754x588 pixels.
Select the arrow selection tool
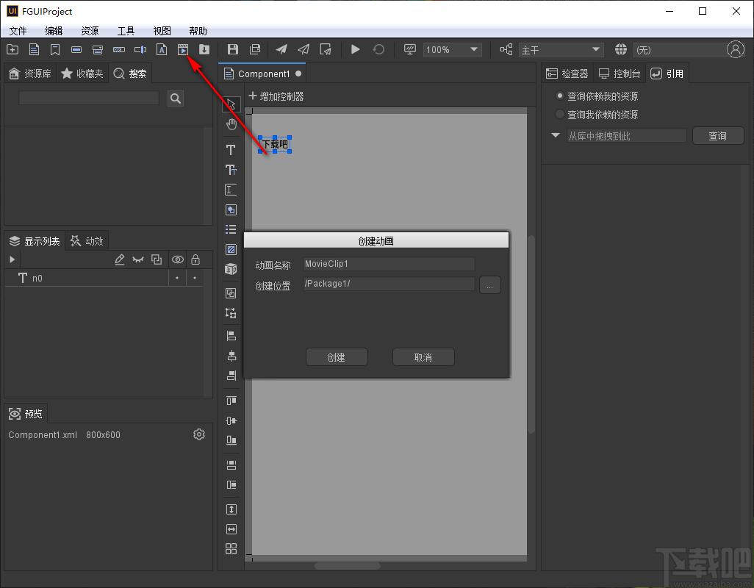231,104
